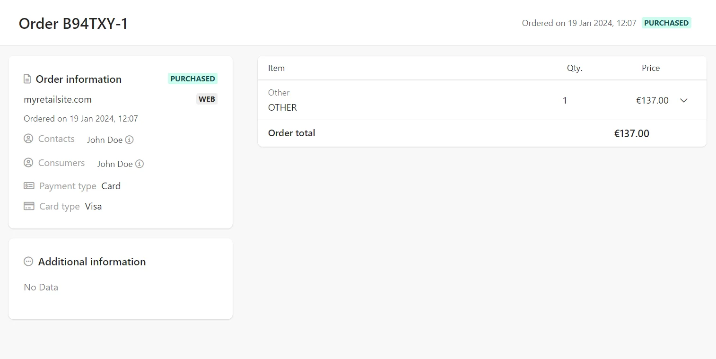The height and width of the screenshot is (359, 716).
Task: Click the Contacts person icon
Action: 28,139
